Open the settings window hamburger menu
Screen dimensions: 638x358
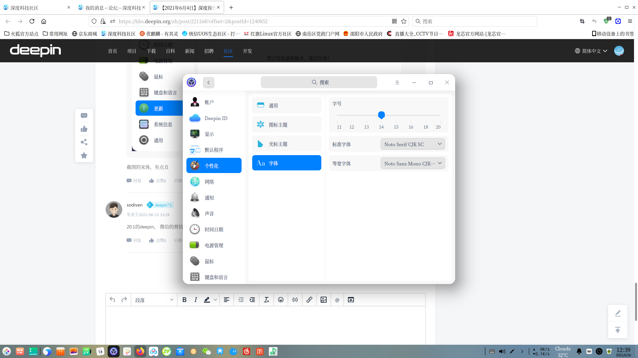(x=397, y=83)
